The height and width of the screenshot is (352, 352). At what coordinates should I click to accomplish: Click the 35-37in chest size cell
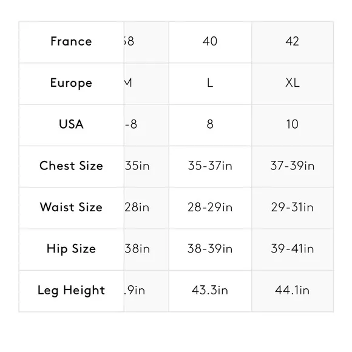click(210, 167)
